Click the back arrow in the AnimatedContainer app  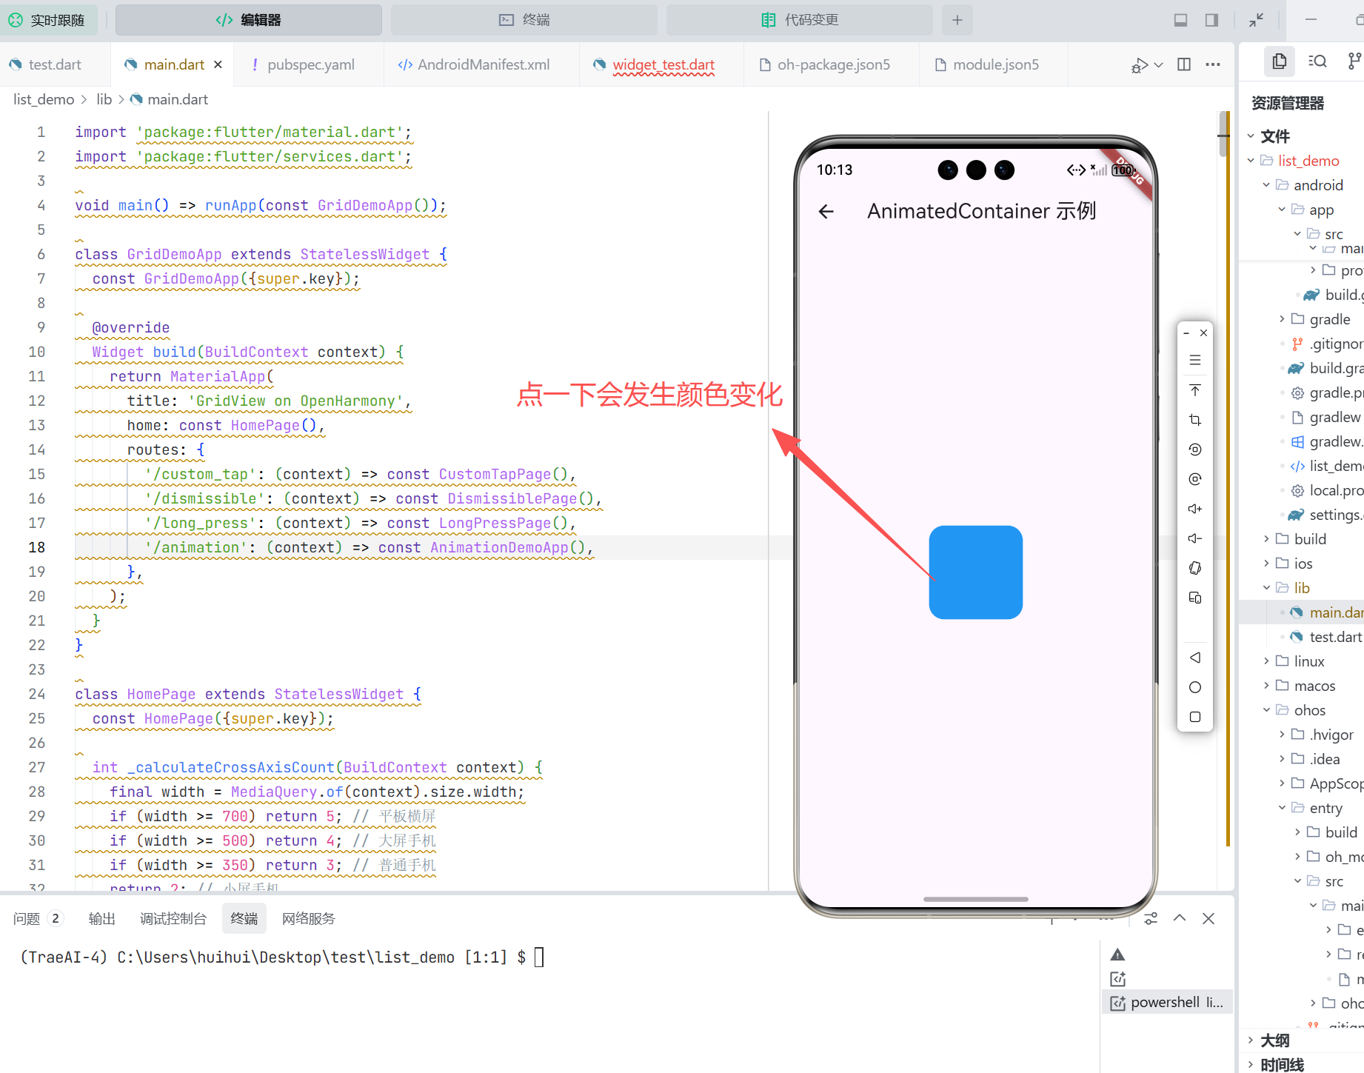[826, 211]
